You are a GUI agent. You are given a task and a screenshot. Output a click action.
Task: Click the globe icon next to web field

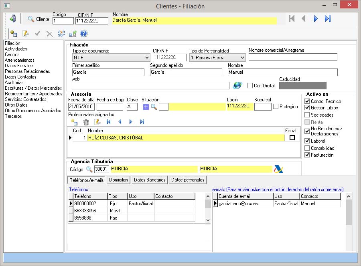[x=237, y=85]
